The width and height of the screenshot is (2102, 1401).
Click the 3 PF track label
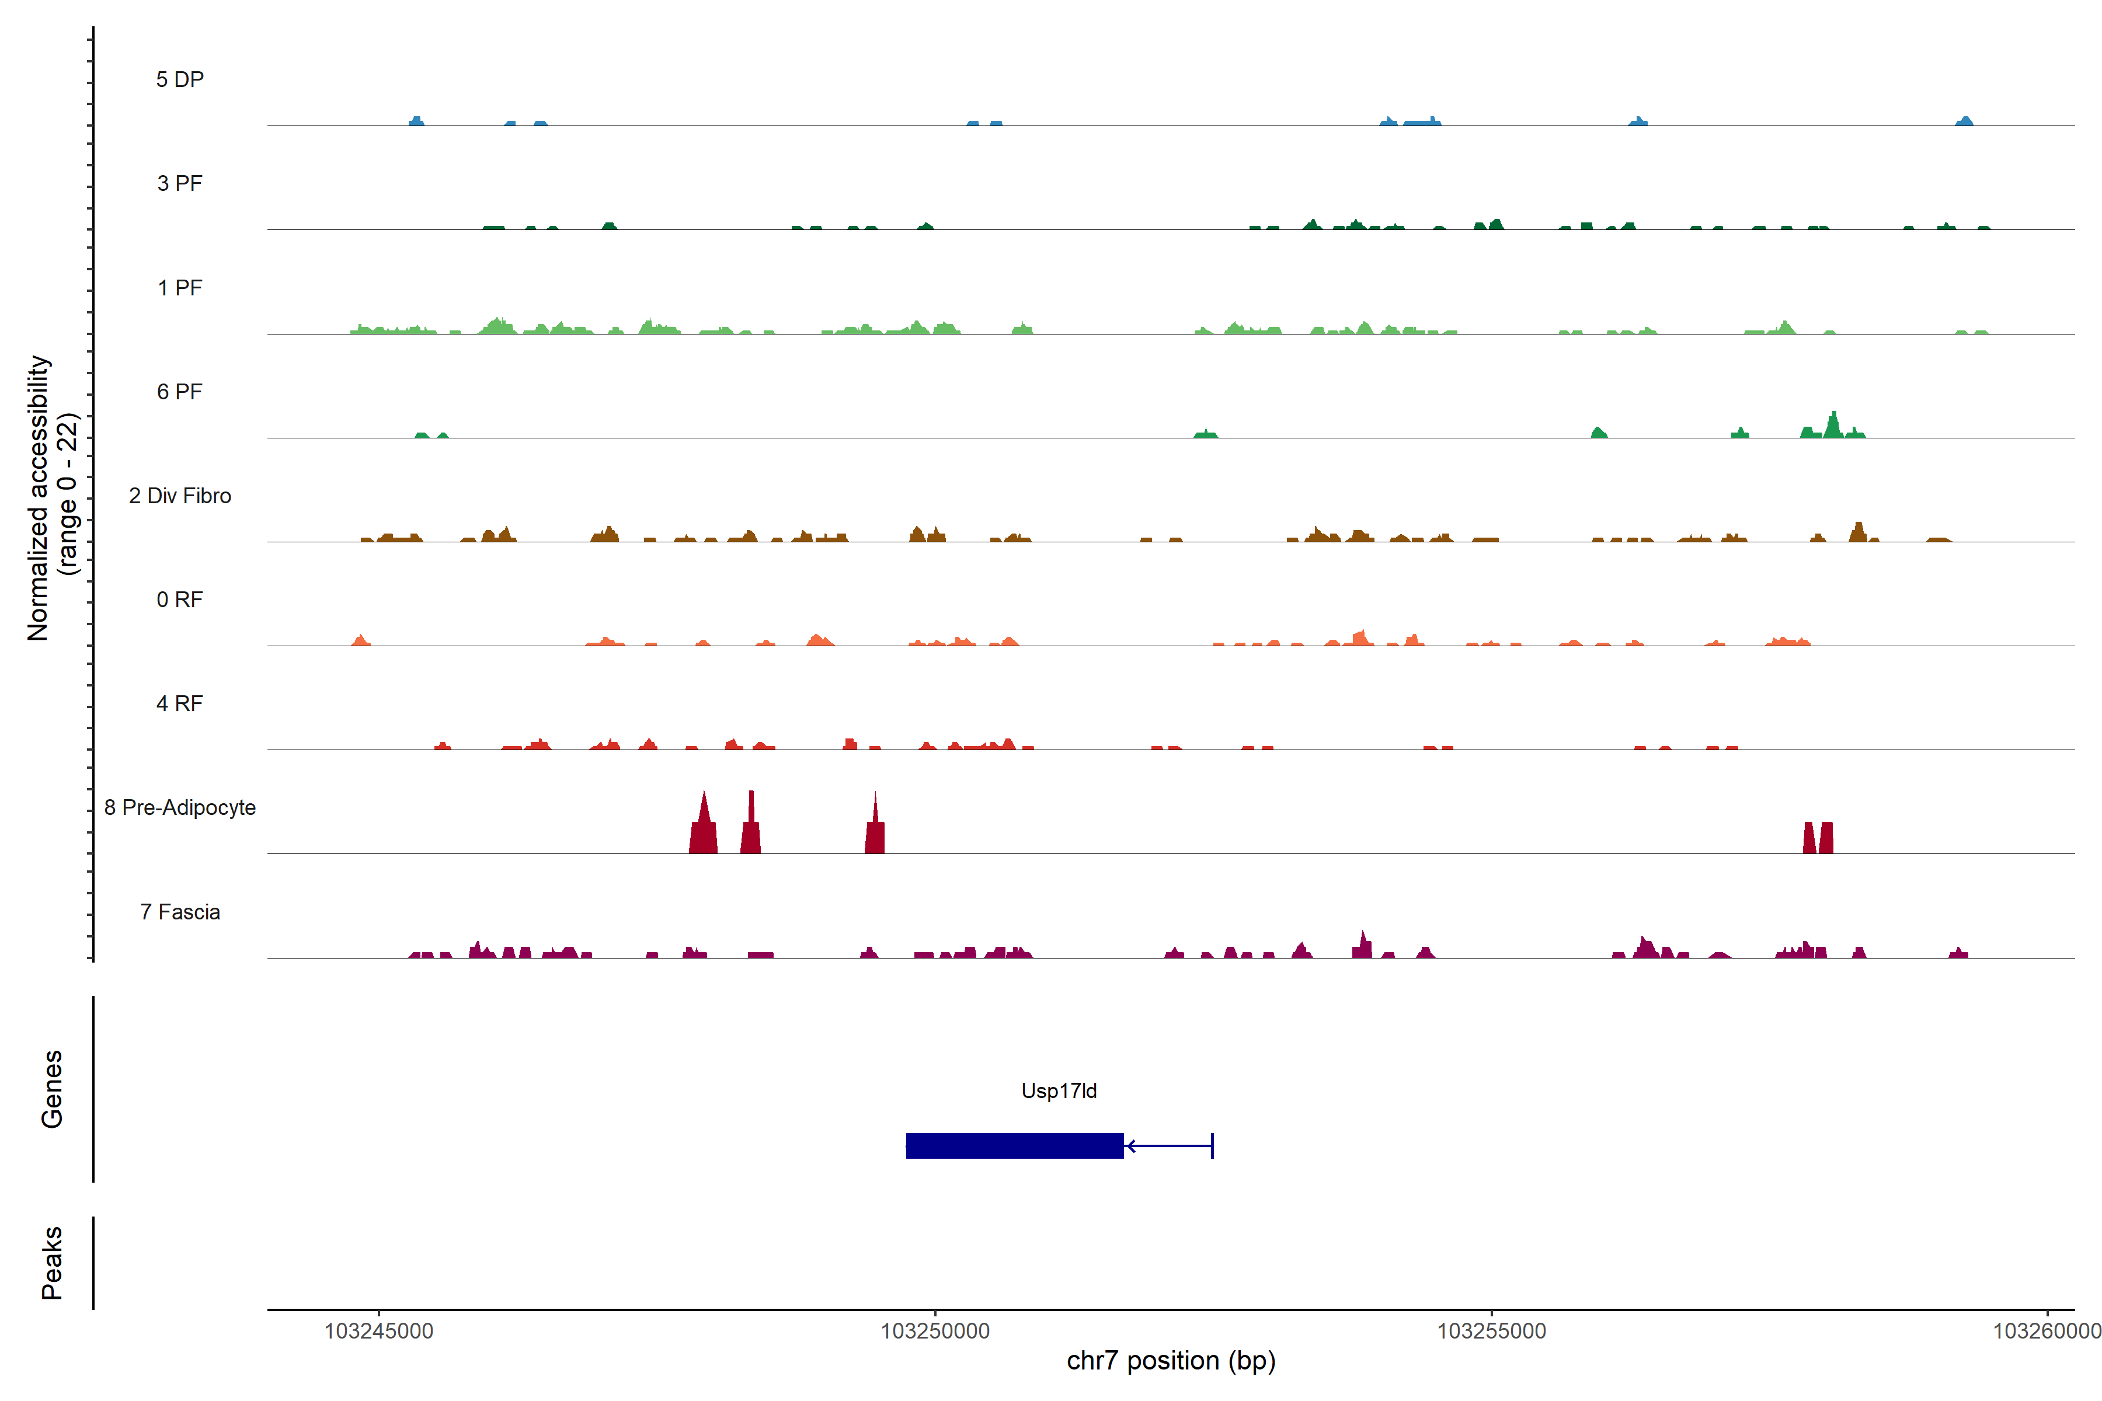point(180,183)
